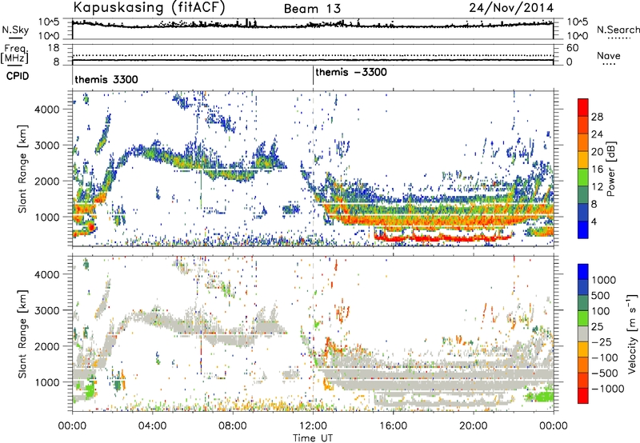Viewport: 640px width, 443px height.
Task: Select the 'themis 3300' CPID text
Action: pos(106,79)
